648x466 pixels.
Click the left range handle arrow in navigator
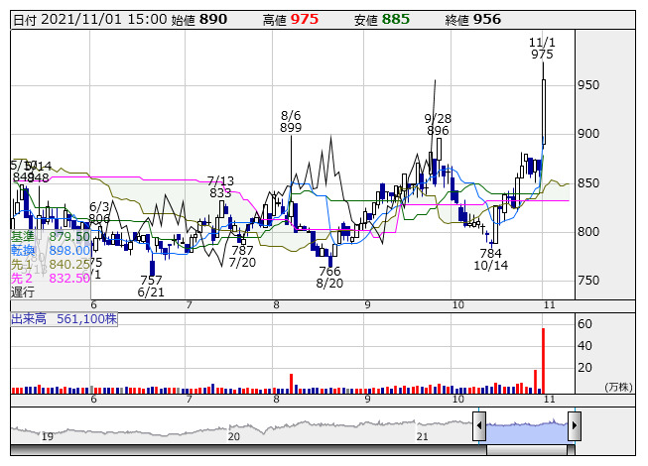[479, 427]
